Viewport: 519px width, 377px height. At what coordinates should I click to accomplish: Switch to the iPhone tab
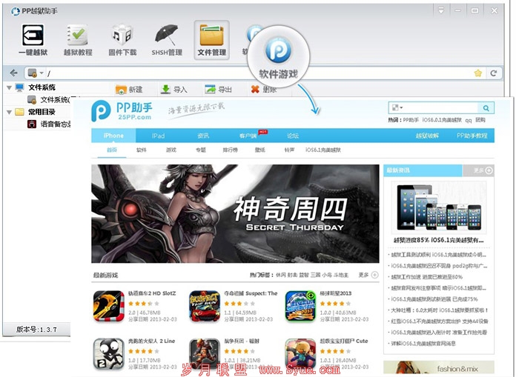click(x=113, y=136)
